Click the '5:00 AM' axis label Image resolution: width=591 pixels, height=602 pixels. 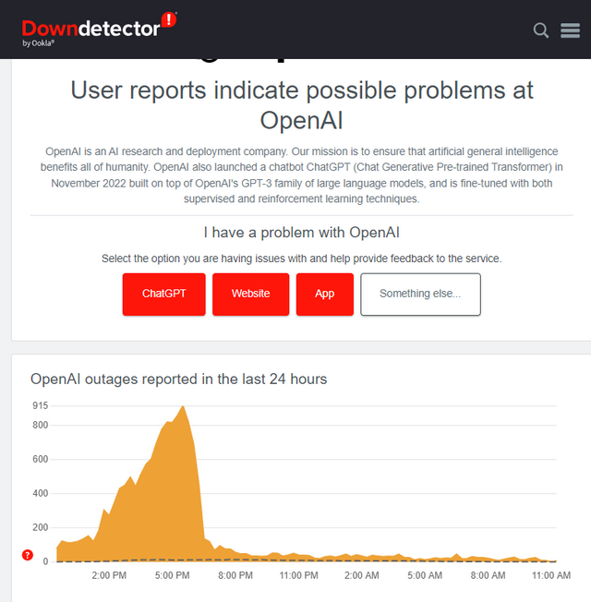(425, 575)
